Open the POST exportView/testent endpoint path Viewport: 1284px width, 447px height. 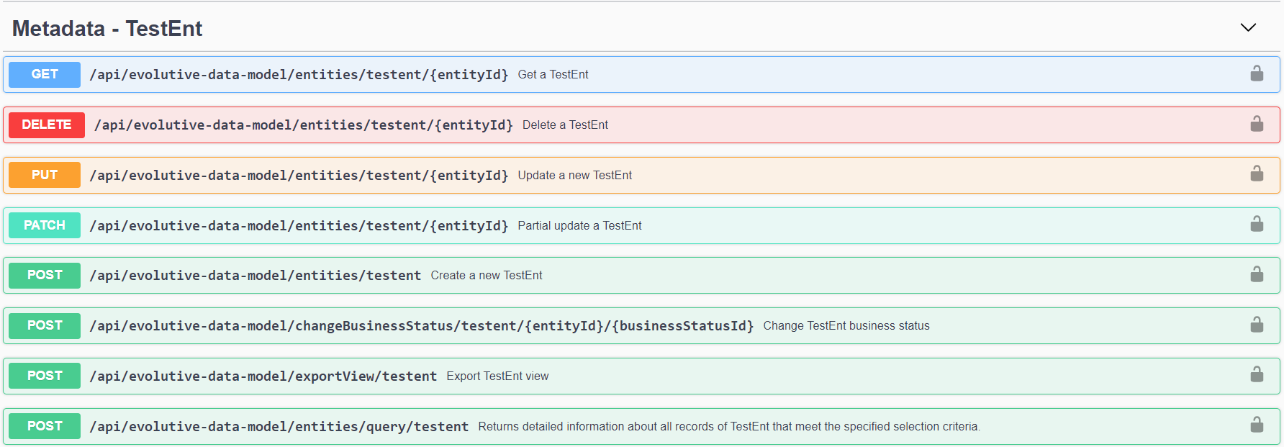tap(263, 376)
